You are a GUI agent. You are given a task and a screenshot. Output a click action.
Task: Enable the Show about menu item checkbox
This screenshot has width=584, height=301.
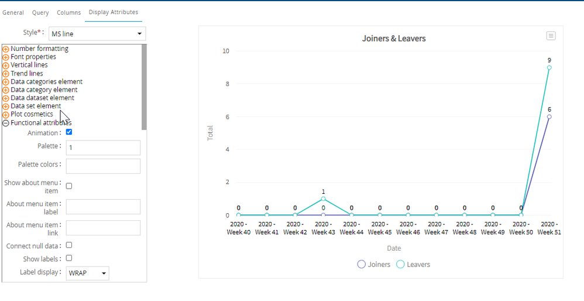coord(69,186)
